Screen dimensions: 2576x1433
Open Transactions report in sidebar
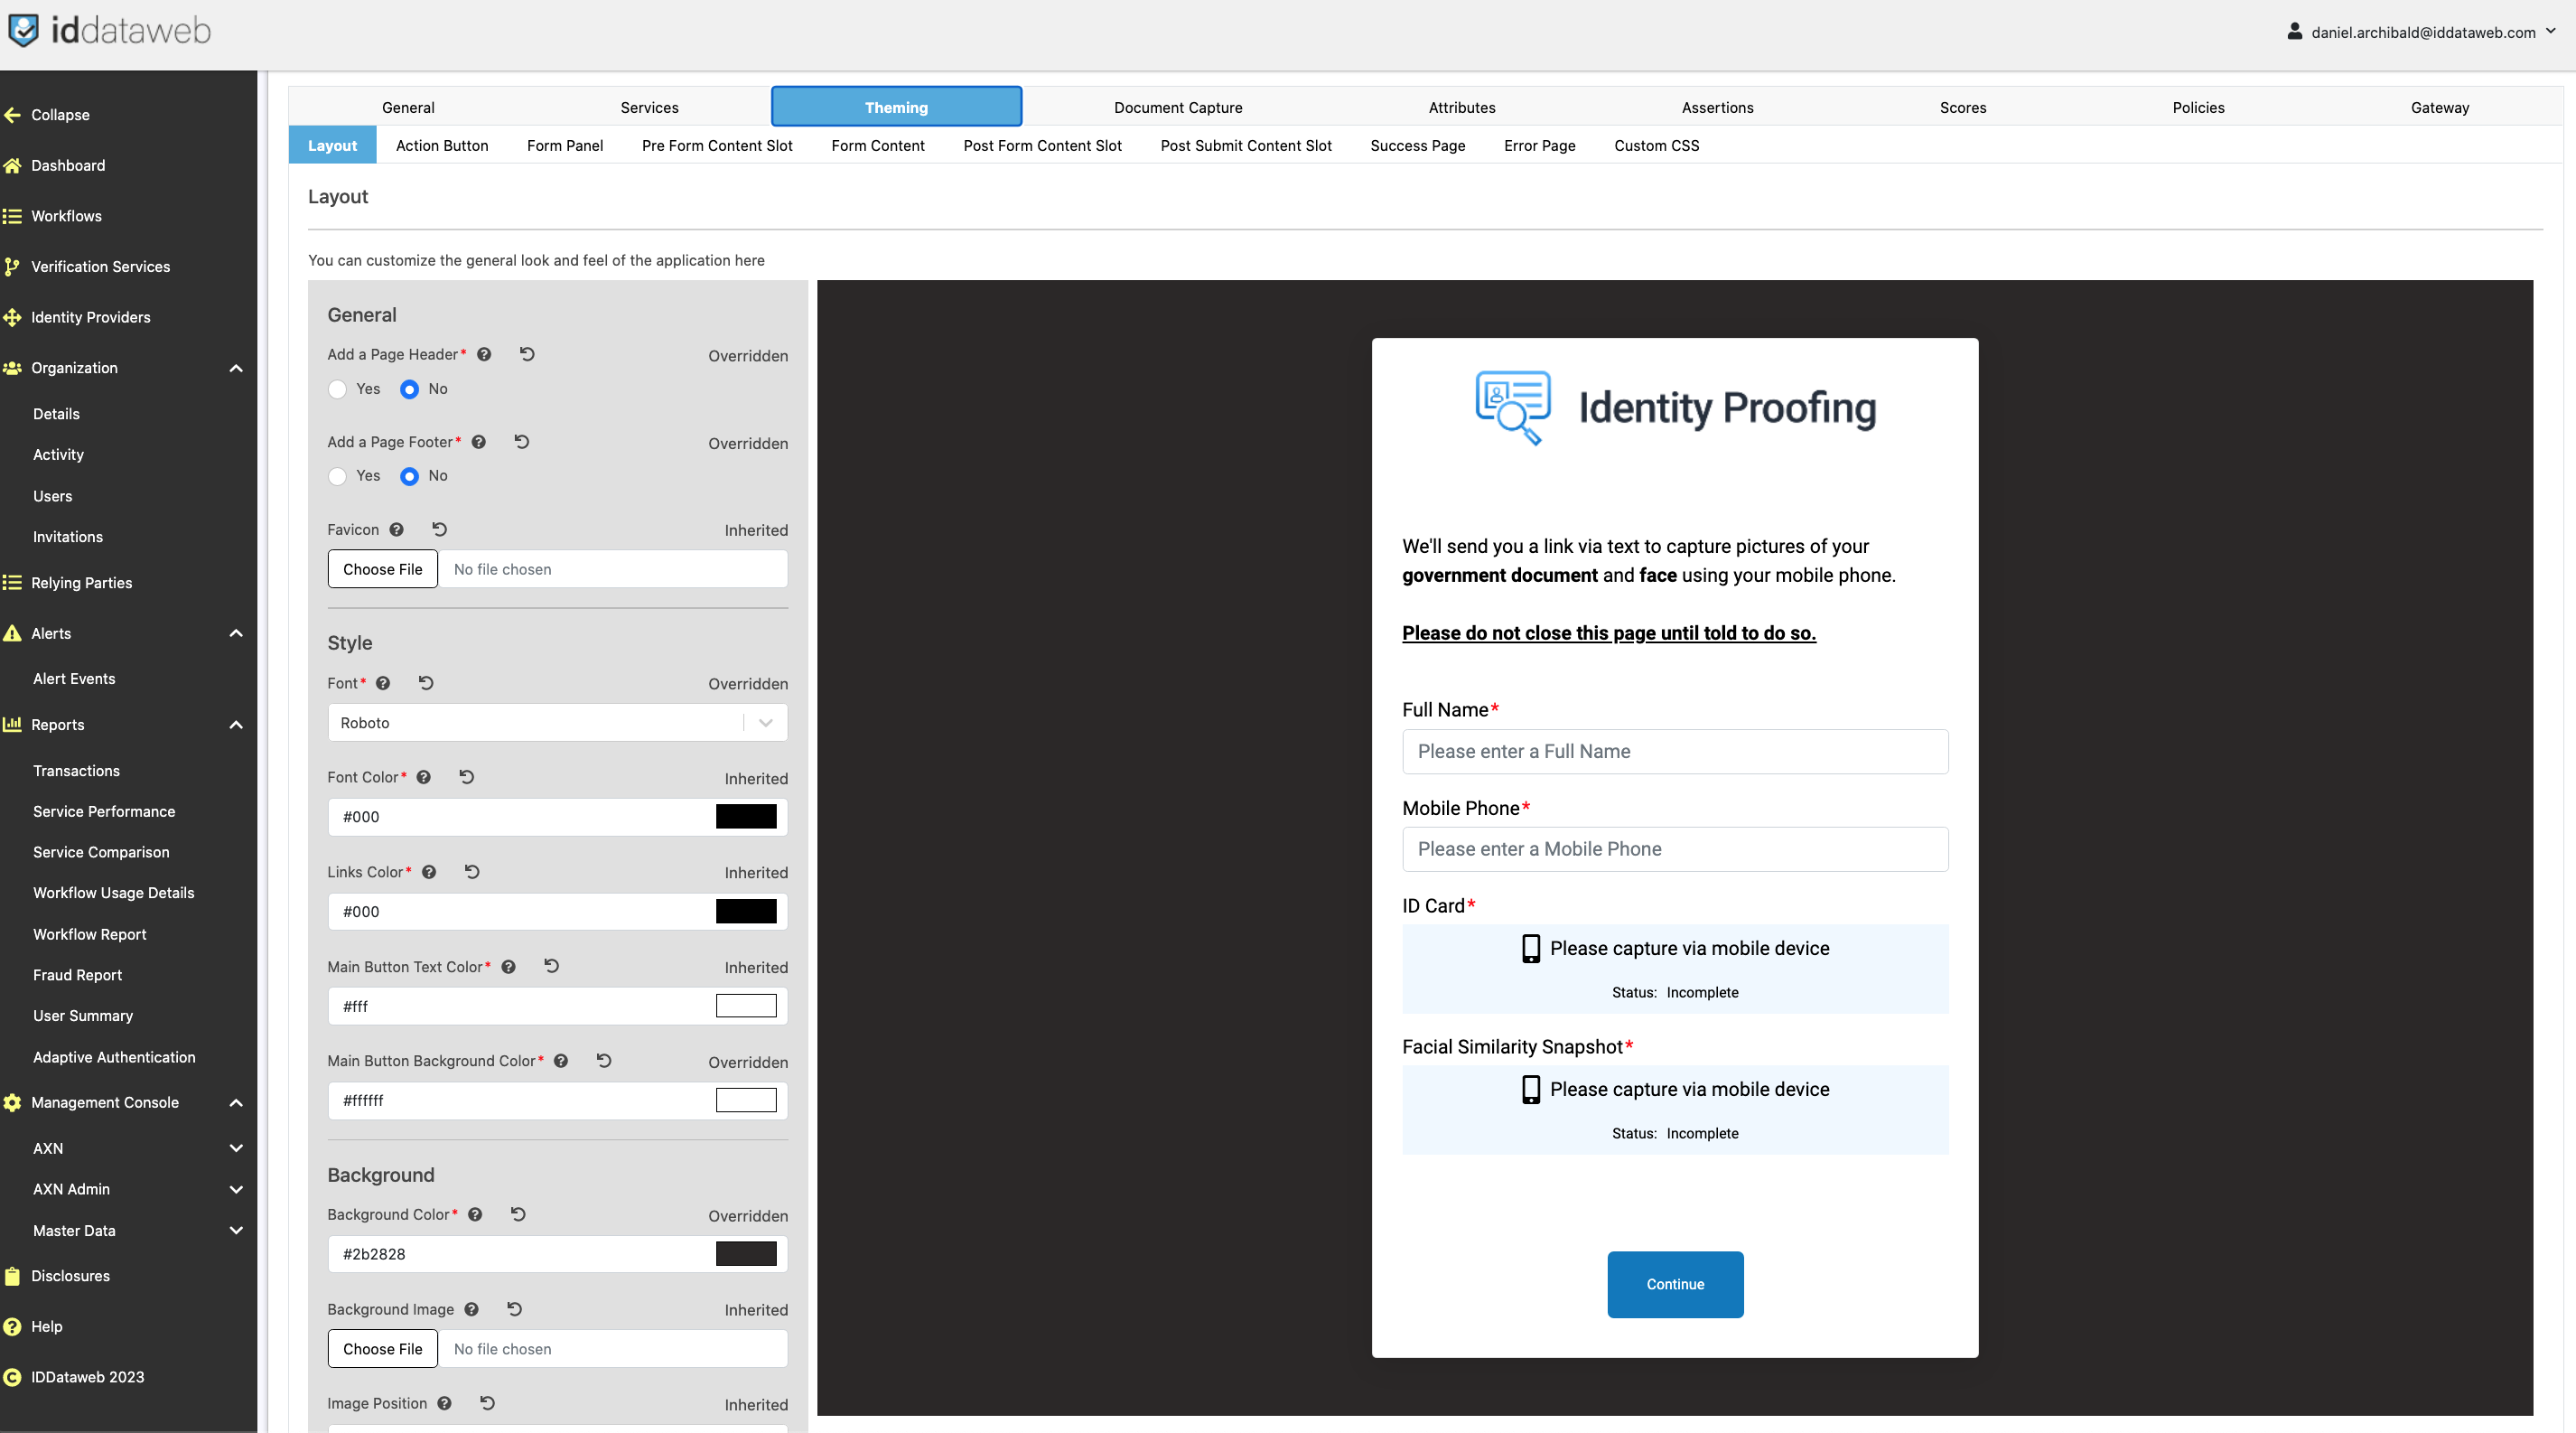pyautogui.click(x=76, y=771)
